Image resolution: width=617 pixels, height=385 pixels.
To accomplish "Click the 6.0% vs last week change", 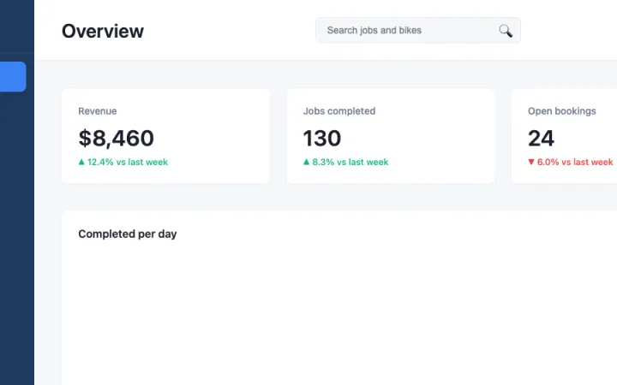I will (571, 162).
